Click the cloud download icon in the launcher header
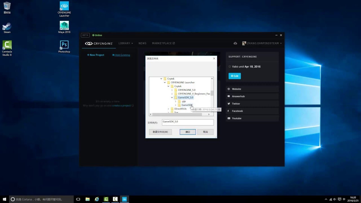 (235, 43)
